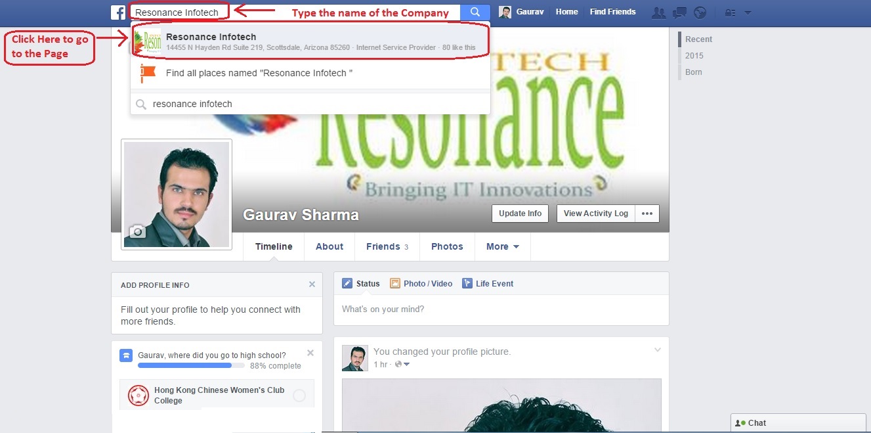Select the Status pencil icon
Viewport: 871px width, 433px height.
click(347, 283)
